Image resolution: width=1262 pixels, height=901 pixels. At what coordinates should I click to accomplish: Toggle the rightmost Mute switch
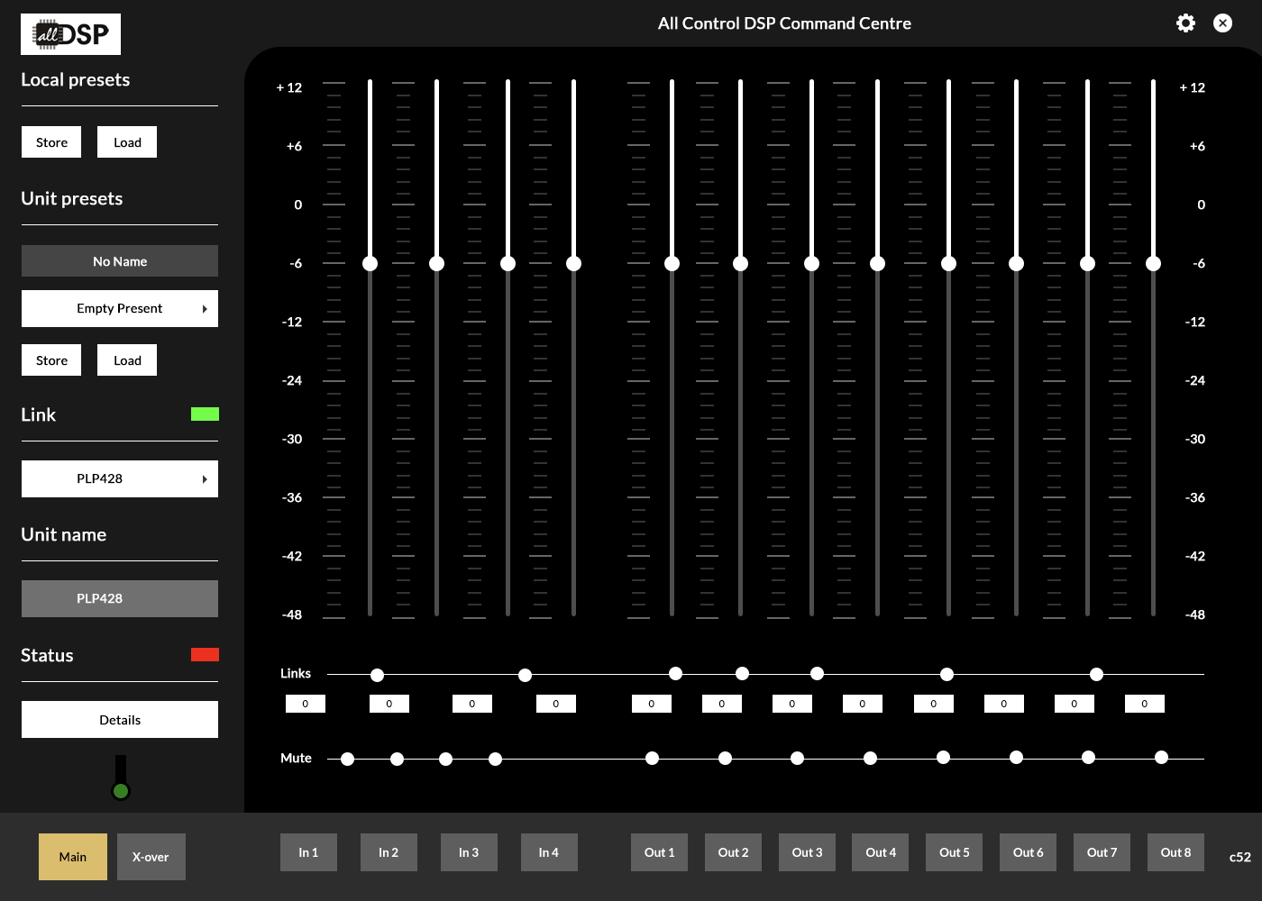point(1161,758)
